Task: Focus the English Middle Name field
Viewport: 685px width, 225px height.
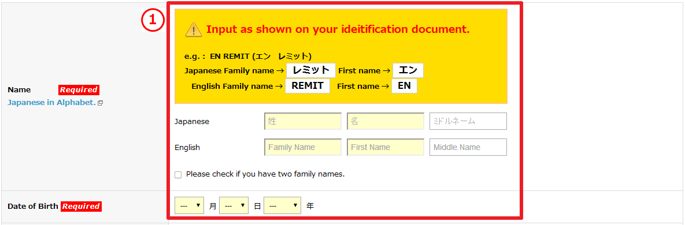Action: [468, 147]
